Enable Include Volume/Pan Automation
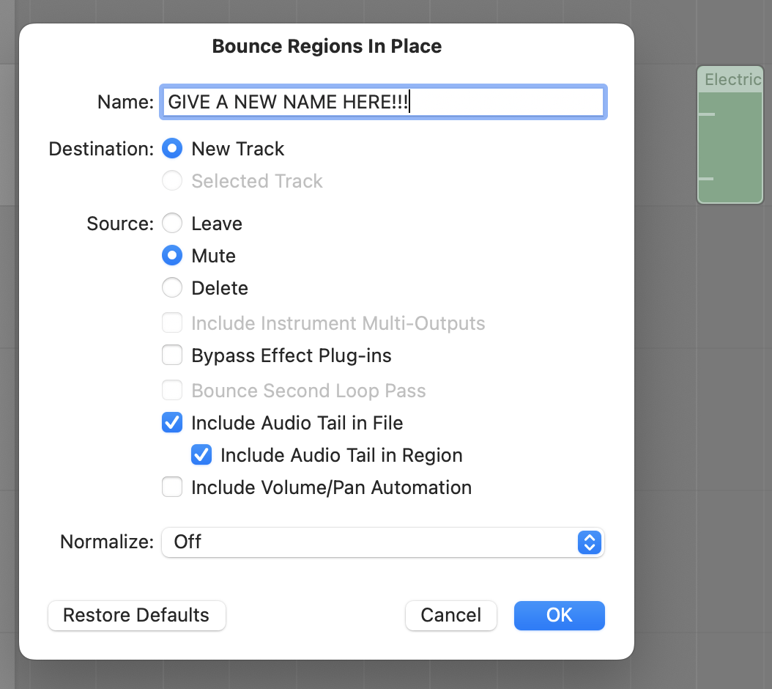Screen dimensions: 772x689 pos(172,487)
